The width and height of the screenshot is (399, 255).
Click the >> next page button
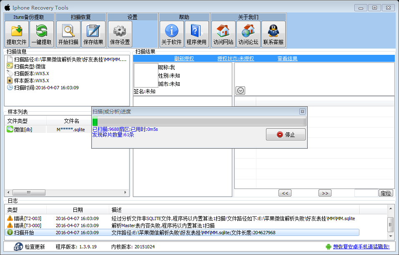325,193
